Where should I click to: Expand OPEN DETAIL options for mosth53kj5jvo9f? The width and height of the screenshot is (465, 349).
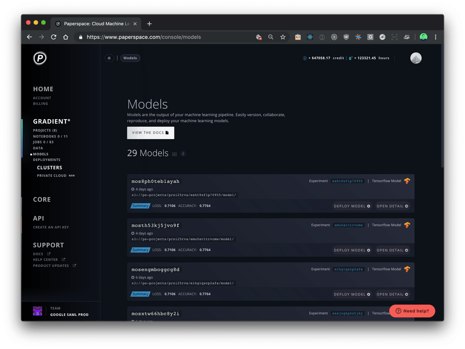pos(392,250)
